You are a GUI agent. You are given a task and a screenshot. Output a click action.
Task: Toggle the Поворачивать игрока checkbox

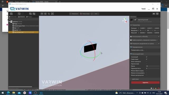(x=147, y=50)
